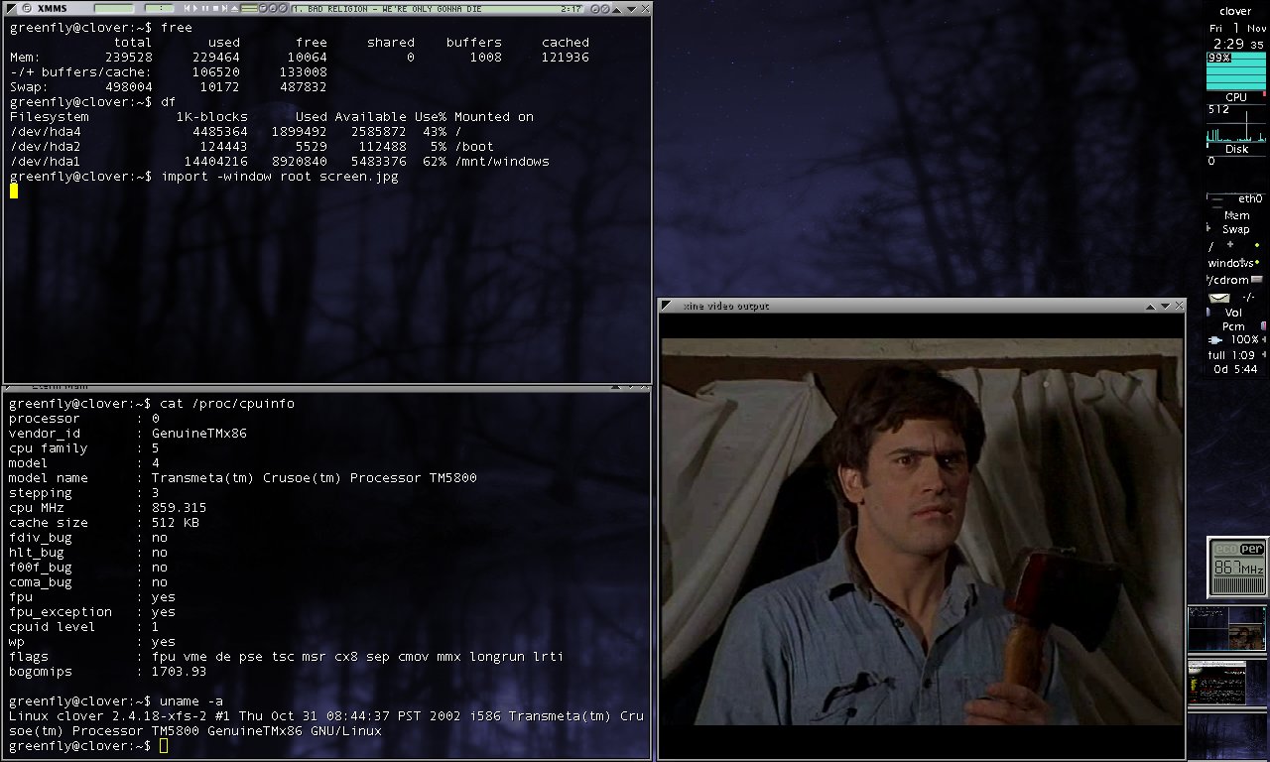Pause playback in the XMMS bar
Viewport: 1270px width, 762px height.
pos(205,8)
